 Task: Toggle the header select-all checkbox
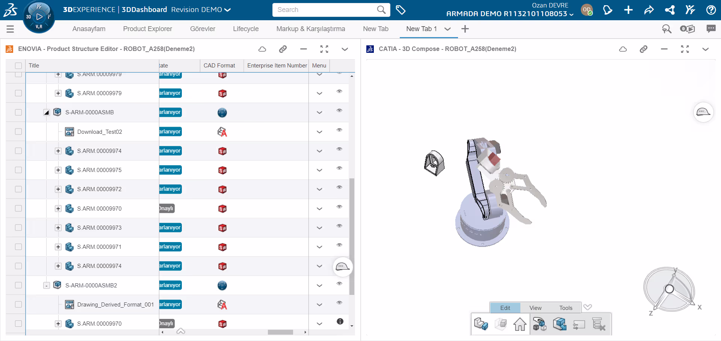tap(18, 66)
